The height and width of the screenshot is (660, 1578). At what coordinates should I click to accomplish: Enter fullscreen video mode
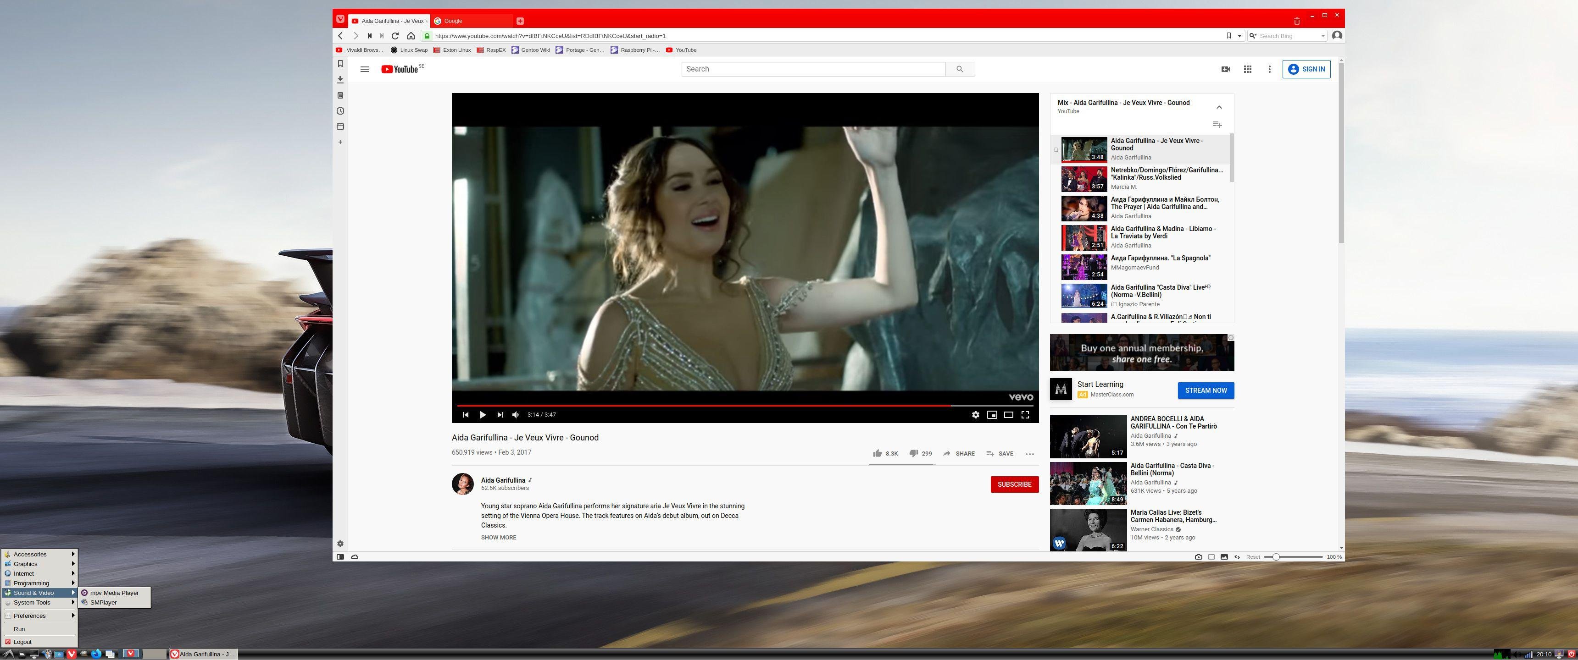(1025, 415)
